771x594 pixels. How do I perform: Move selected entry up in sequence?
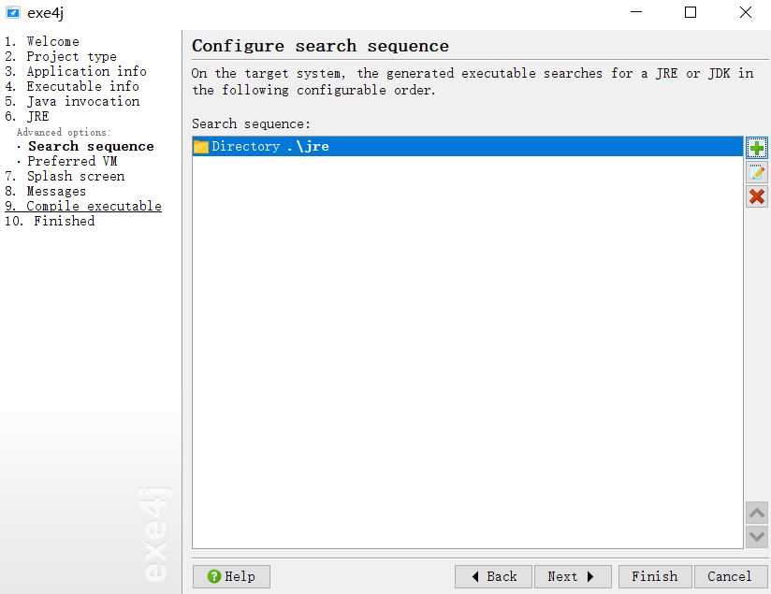(757, 514)
